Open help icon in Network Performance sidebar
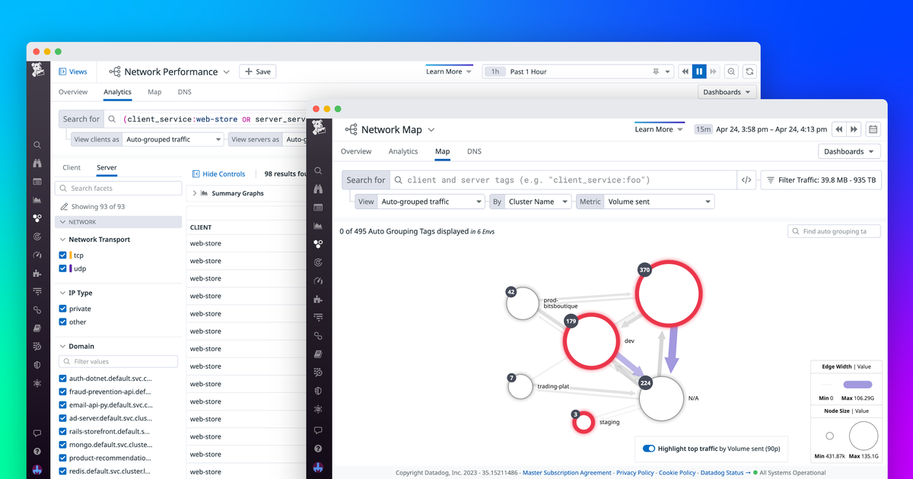 click(37, 452)
